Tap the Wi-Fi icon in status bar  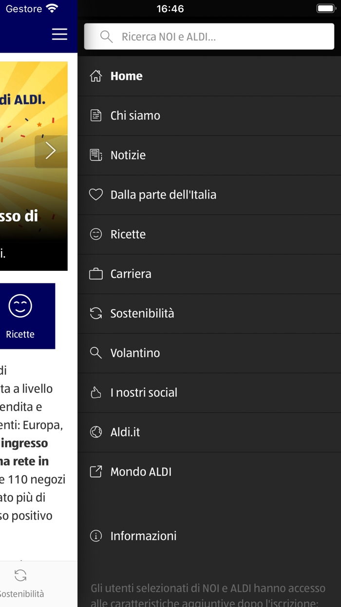[52, 9]
